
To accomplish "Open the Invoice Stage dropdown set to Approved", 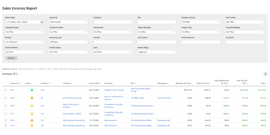I will 157,52.
